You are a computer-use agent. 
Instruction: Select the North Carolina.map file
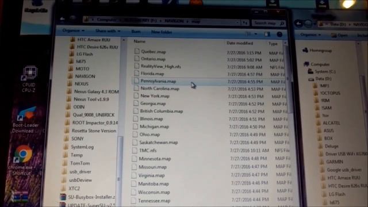coord(160,89)
